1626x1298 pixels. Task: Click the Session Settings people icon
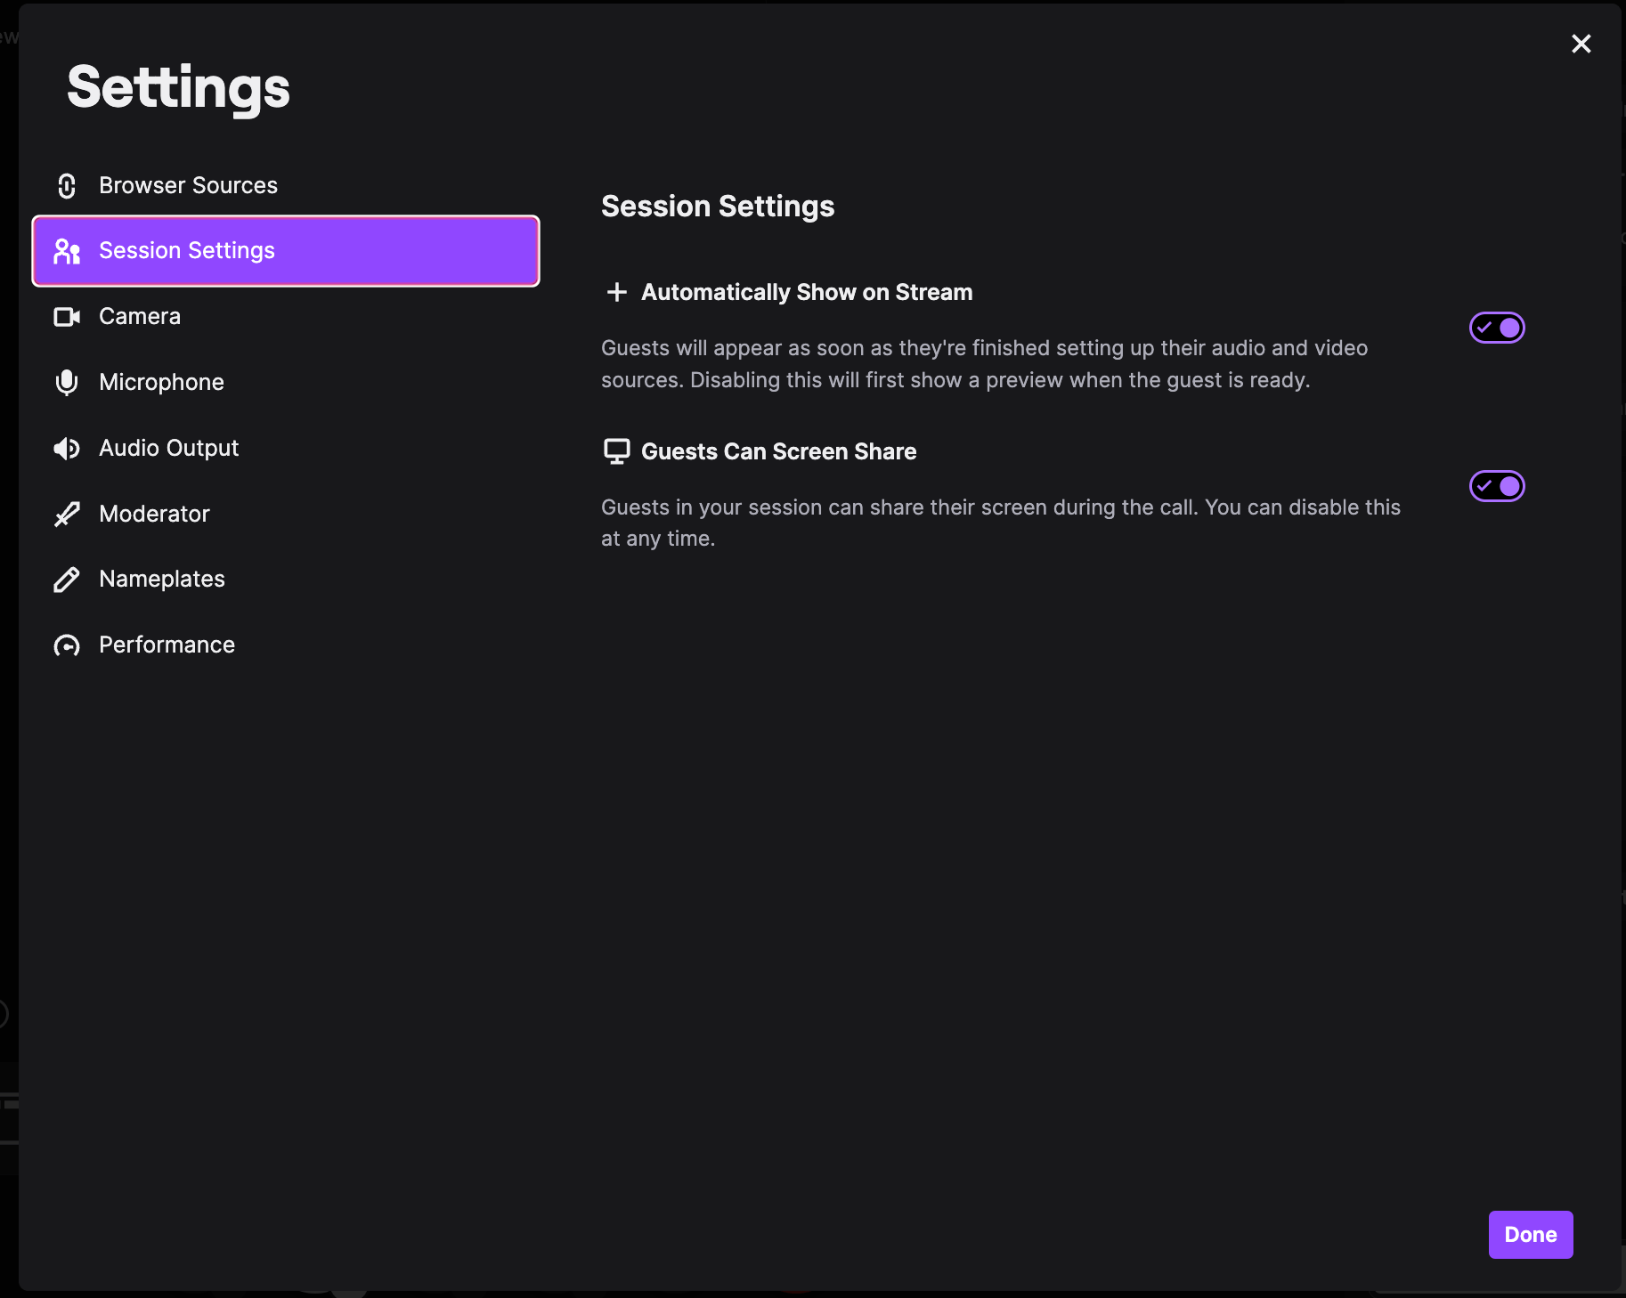tap(68, 251)
